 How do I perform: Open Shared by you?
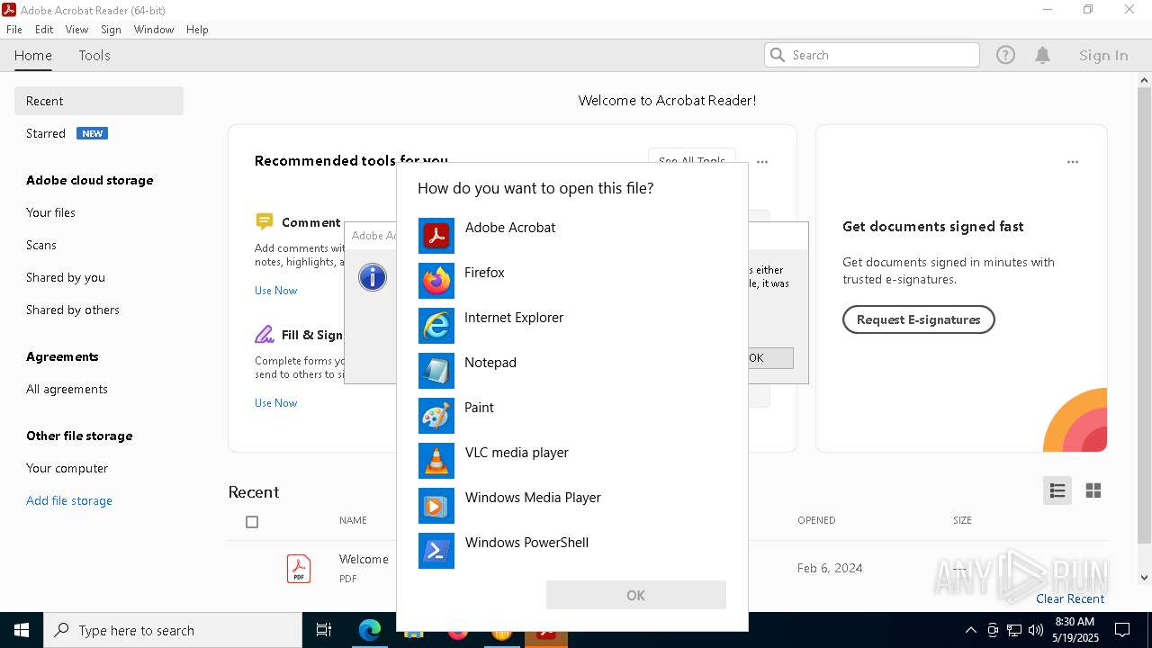click(66, 277)
